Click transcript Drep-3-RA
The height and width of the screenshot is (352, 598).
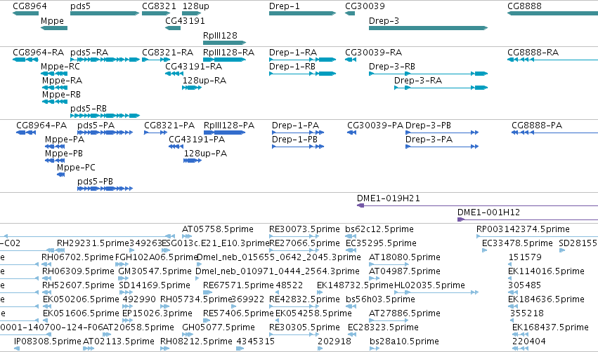click(x=441, y=88)
